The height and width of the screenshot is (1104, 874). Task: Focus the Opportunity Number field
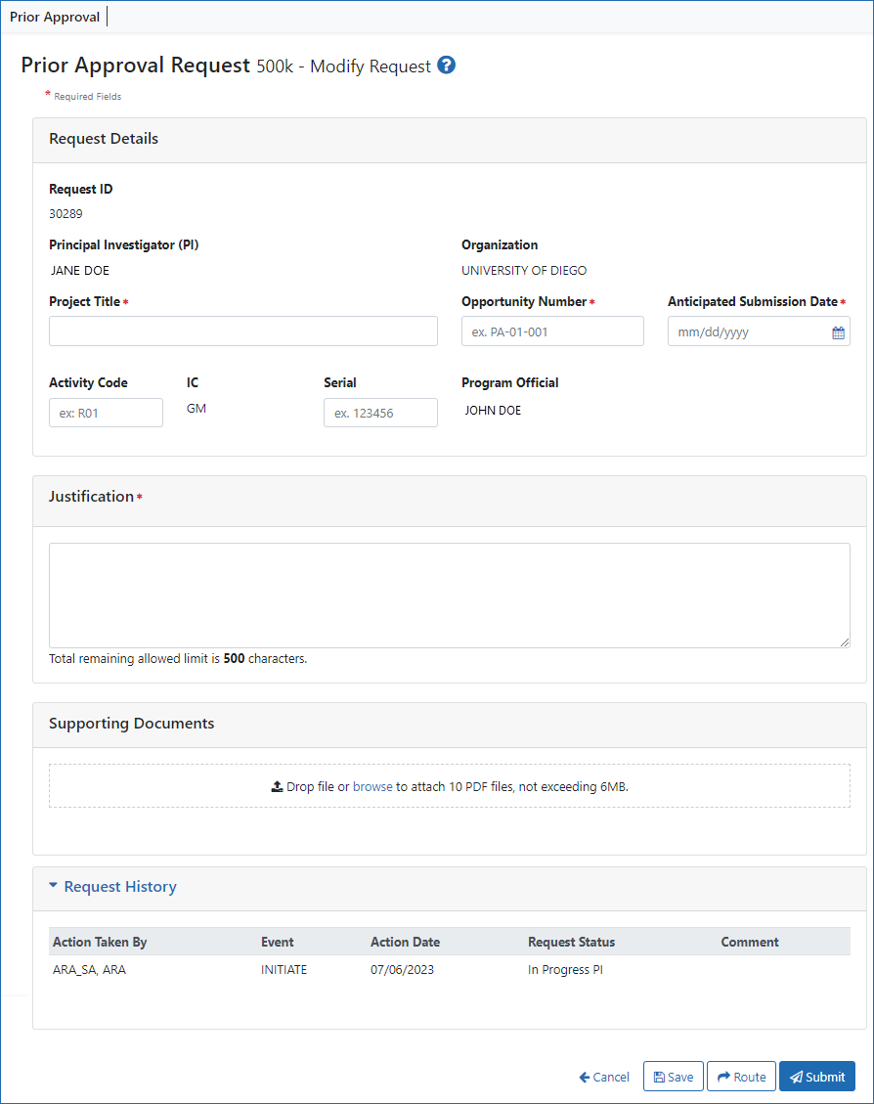(552, 331)
